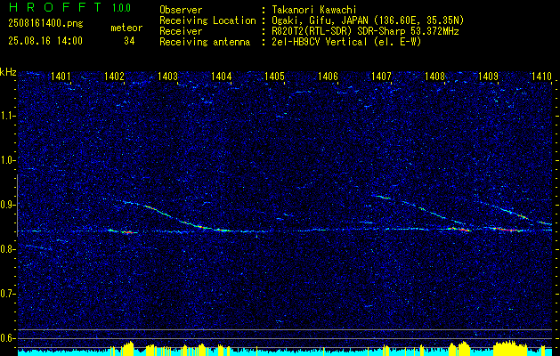Click the 1.0 kHz axis label
Image resolution: width=560 pixels, height=356 pixels.
click(8, 160)
